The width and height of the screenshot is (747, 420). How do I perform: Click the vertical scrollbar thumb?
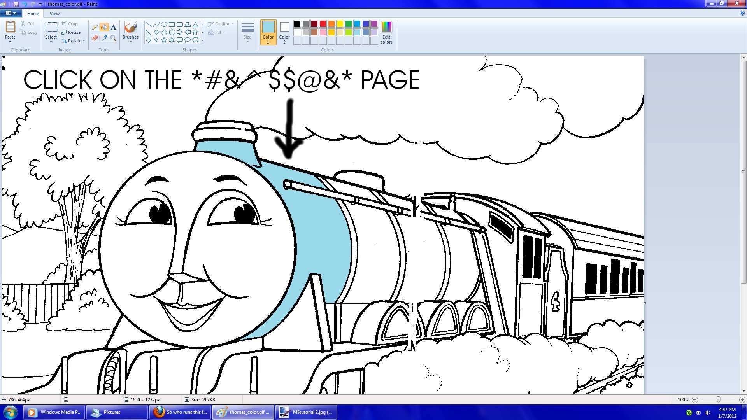743,172
